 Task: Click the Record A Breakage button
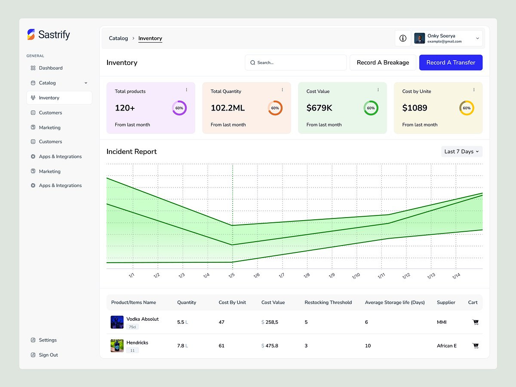(382, 62)
